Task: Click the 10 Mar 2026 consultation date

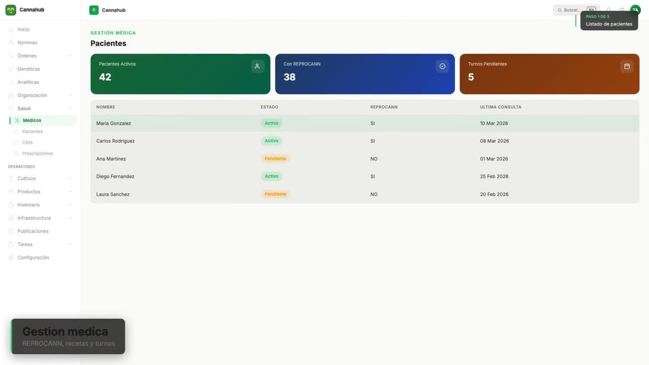Action: coord(494,123)
